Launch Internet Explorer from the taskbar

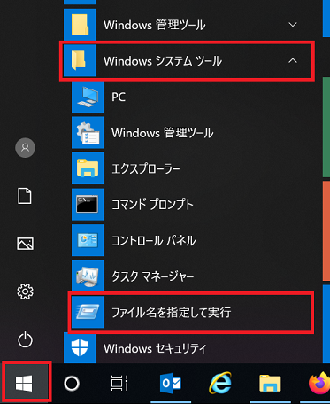point(220,384)
